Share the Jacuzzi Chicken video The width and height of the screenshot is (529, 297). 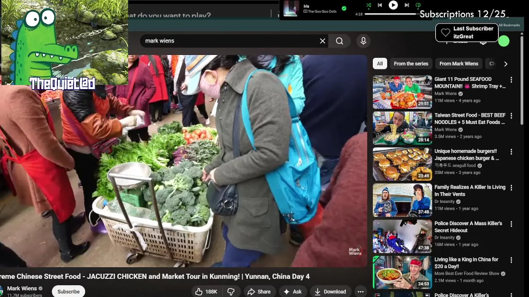259,292
